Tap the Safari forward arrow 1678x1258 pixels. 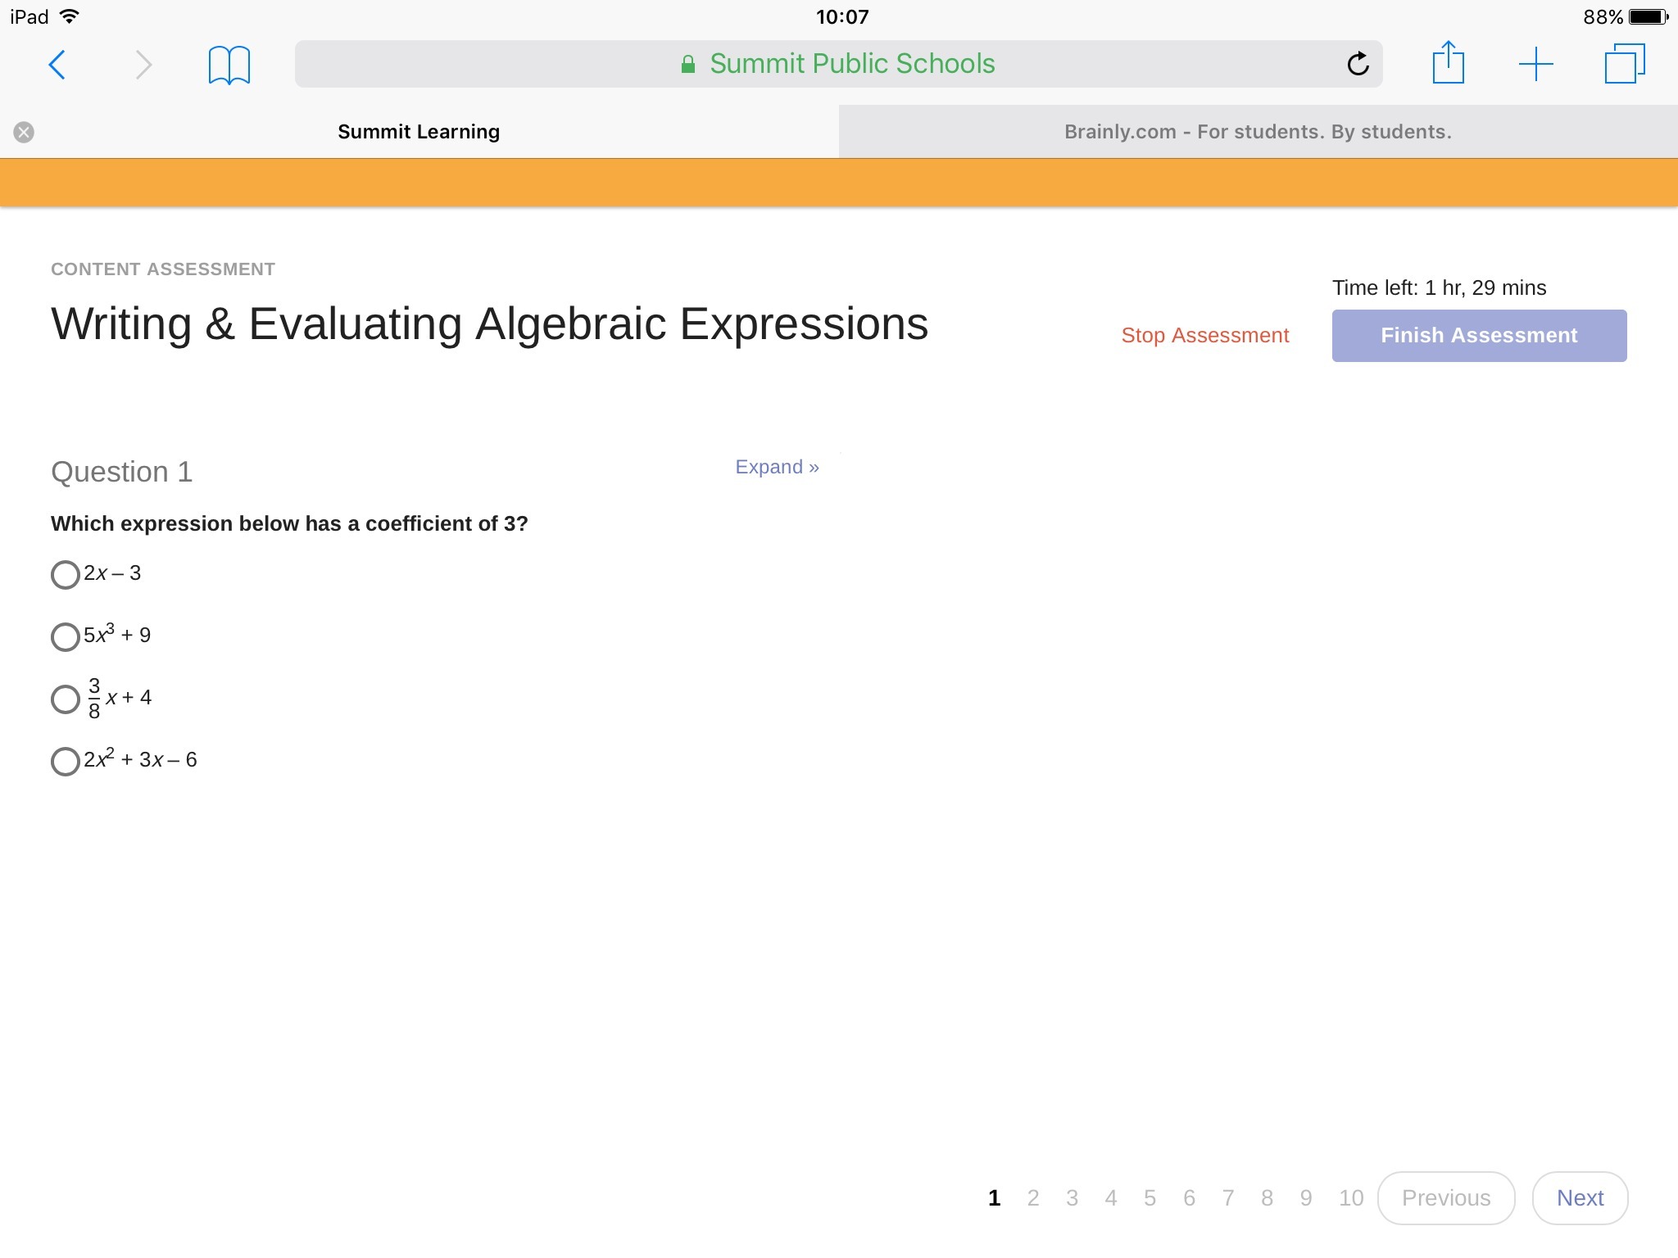click(143, 65)
